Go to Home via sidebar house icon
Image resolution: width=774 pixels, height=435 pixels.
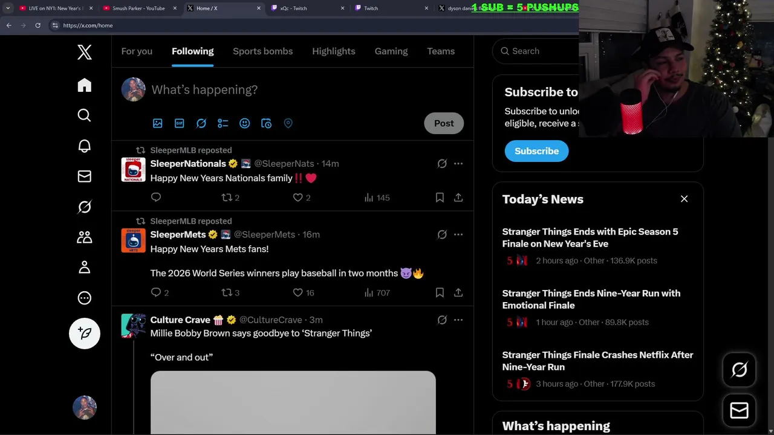85,85
